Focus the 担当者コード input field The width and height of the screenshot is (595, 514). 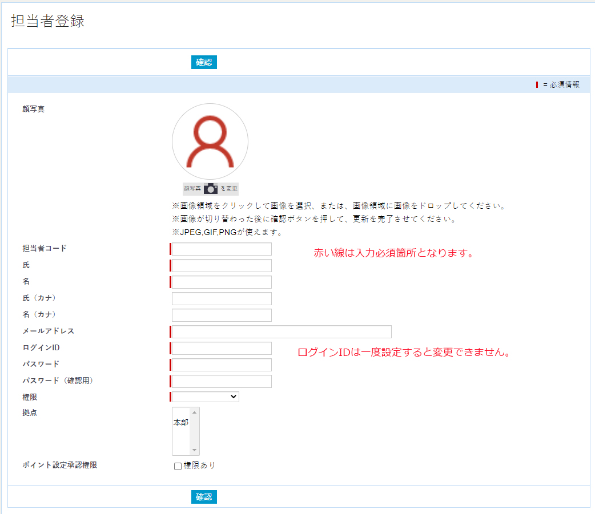coord(222,249)
